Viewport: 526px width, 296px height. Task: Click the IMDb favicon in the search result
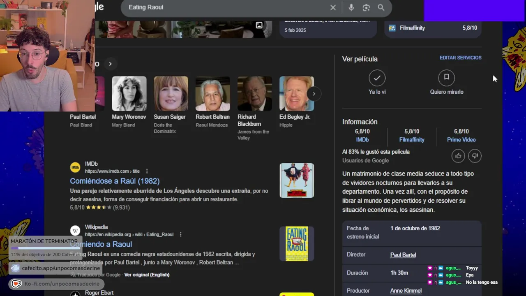(75, 167)
